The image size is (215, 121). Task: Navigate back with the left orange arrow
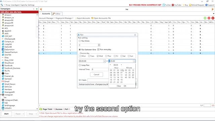41,9
